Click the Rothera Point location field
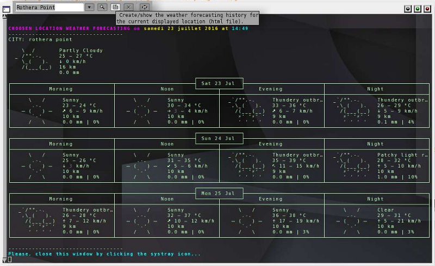This screenshot has width=435, height=266. 49,7
